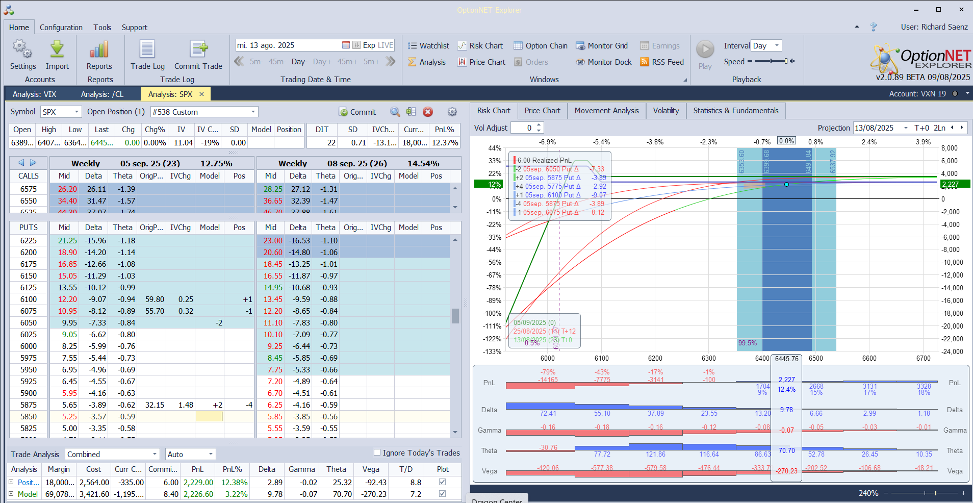This screenshot has height=503, width=973.
Task: Click the add-column layout icon beside Commit
Action: click(x=411, y=112)
